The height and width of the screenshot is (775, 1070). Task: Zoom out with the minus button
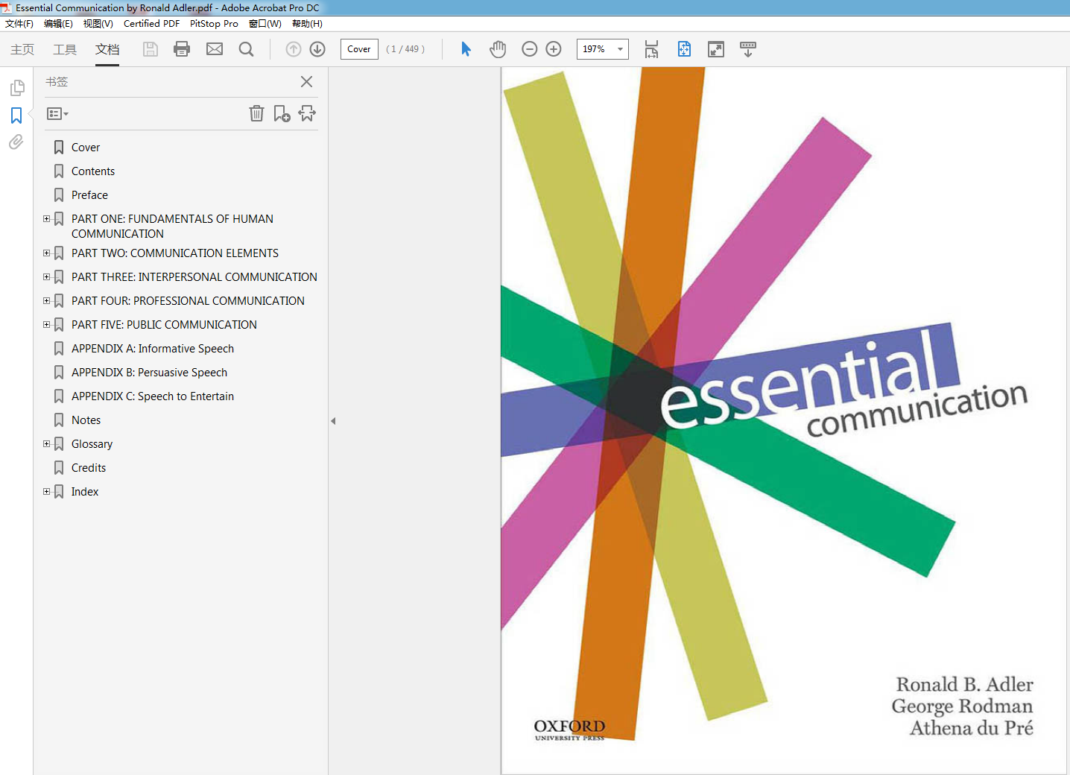pos(530,49)
